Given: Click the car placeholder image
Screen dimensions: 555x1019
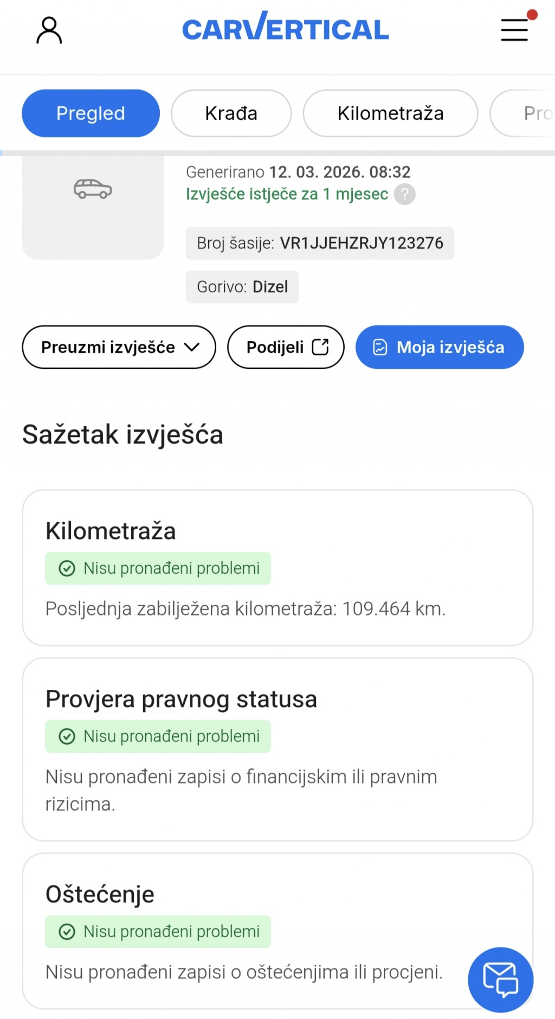Looking at the screenshot, I should point(93,189).
